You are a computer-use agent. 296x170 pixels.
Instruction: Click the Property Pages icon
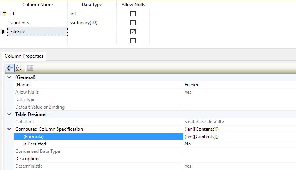pos(30,68)
